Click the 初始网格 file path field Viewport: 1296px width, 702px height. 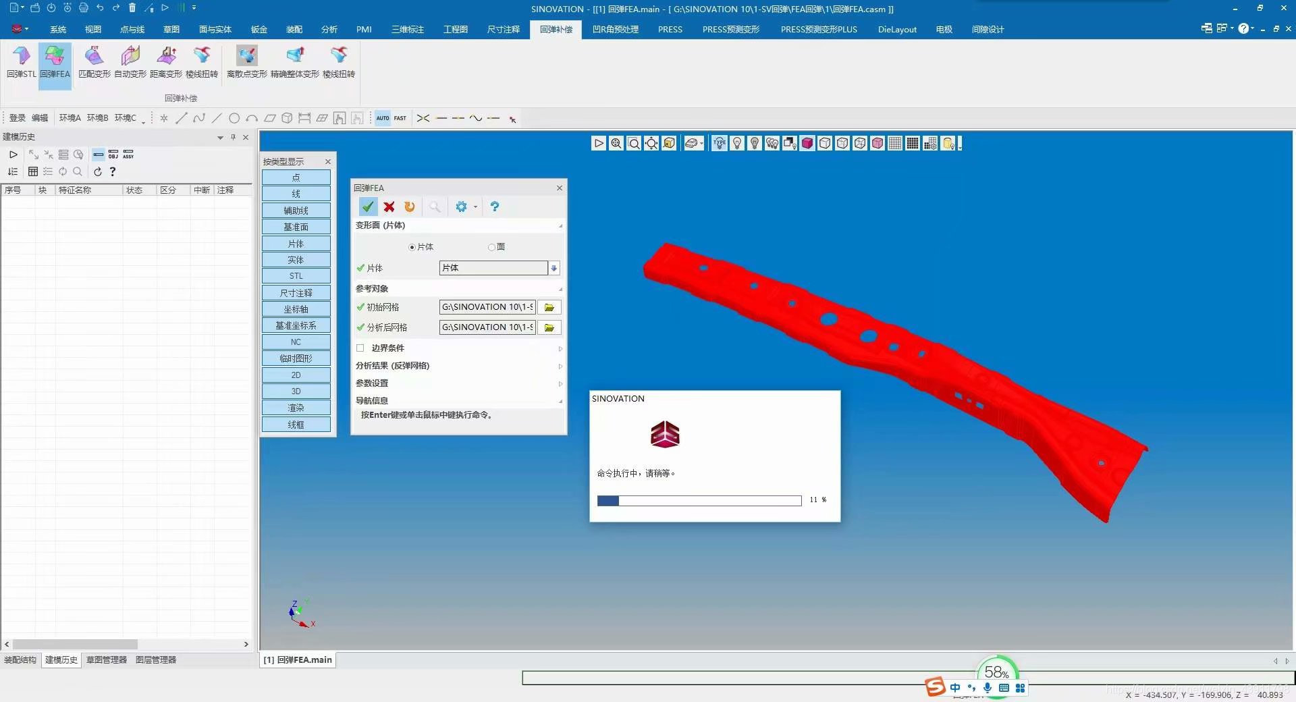click(x=487, y=307)
